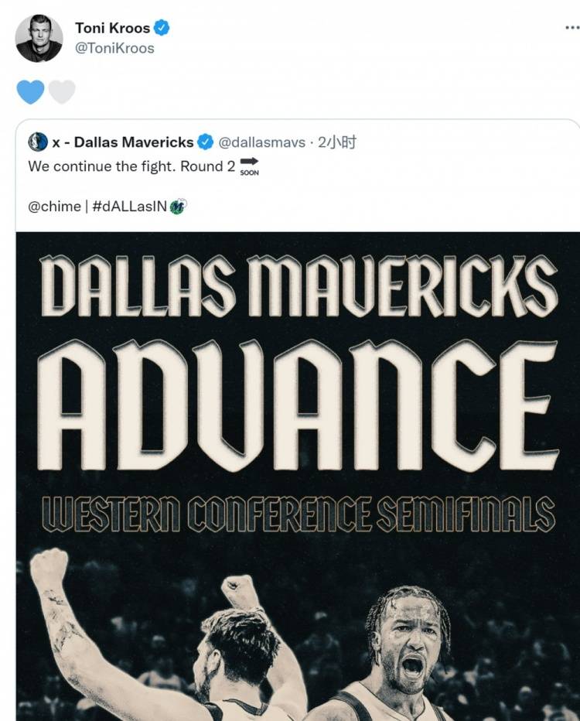Click the SOON arrow emoji
580x721 pixels.
249,166
